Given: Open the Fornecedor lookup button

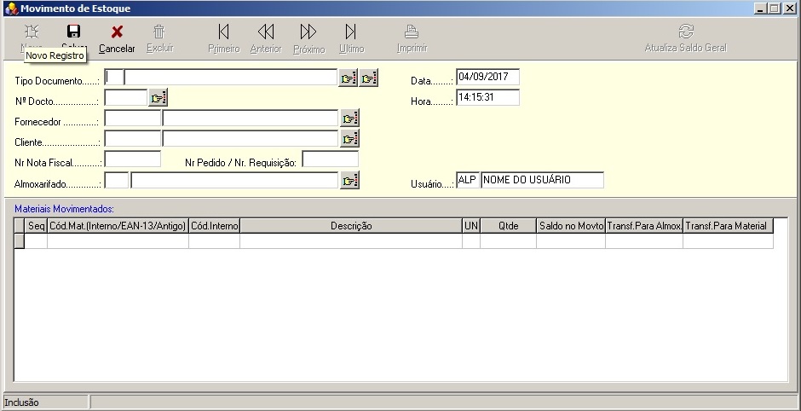Looking at the screenshot, I should 349,119.
